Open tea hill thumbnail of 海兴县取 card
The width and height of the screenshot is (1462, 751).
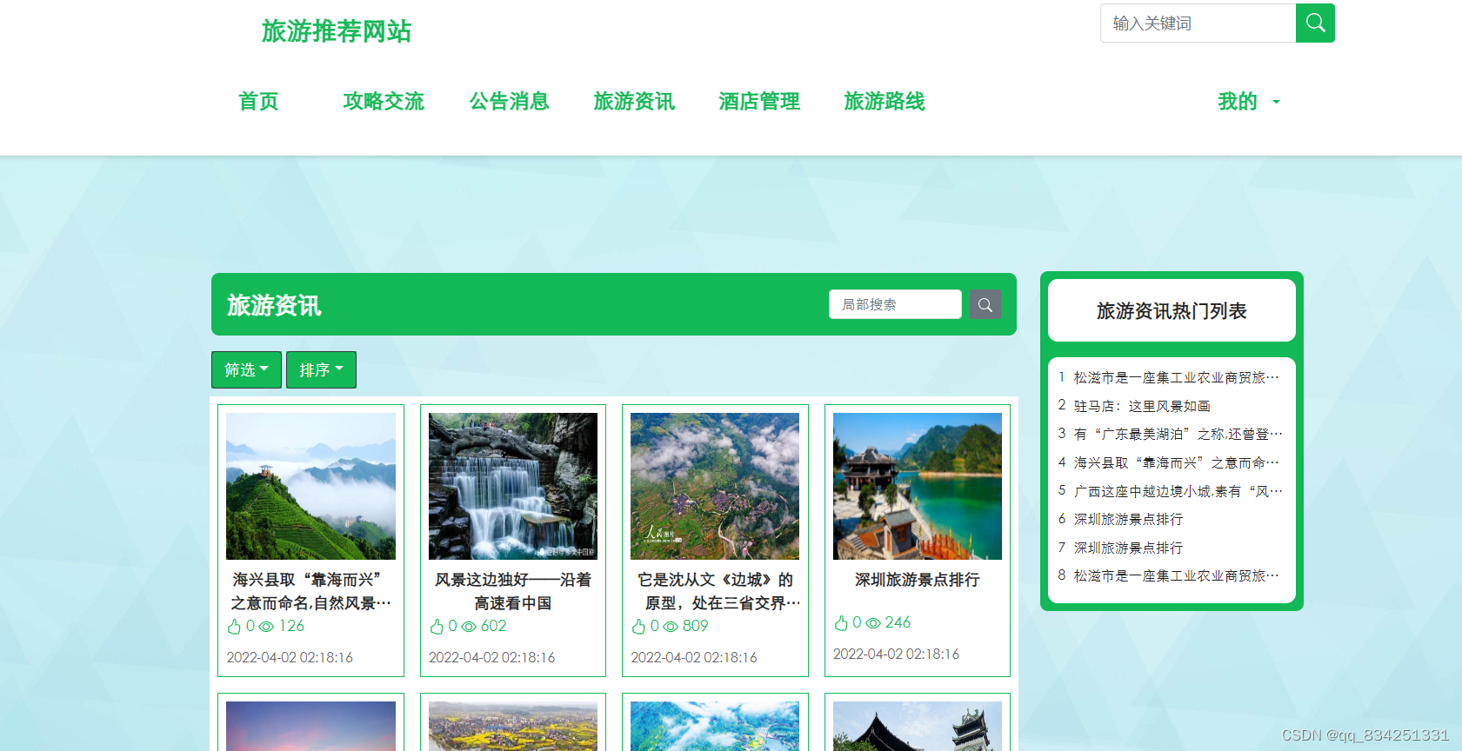(x=310, y=486)
